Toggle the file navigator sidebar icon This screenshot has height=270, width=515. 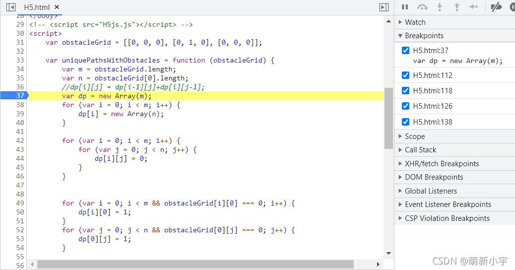point(11,7)
